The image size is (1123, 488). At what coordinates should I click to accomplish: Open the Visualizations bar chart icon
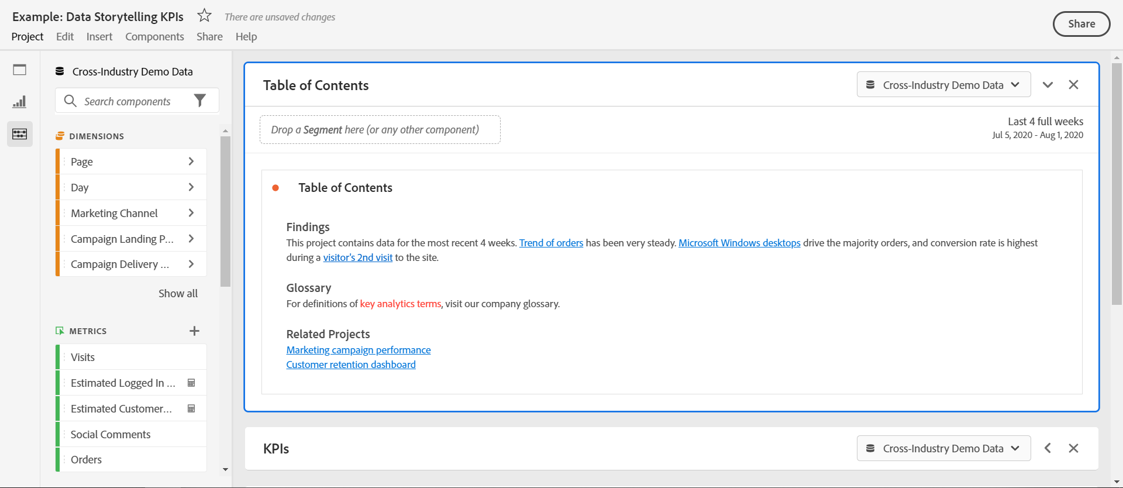[x=19, y=102]
